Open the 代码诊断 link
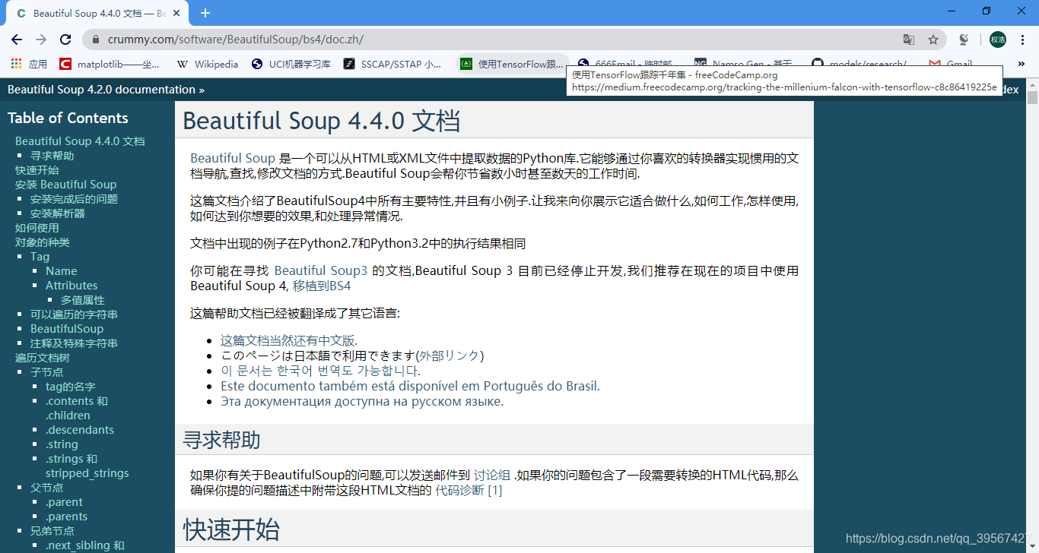Screen dimensions: 1039x553 (459, 491)
